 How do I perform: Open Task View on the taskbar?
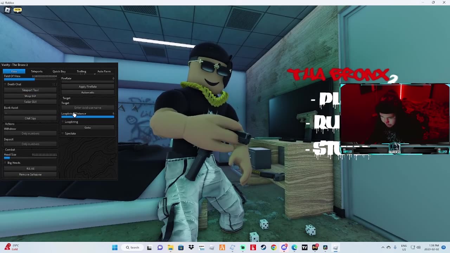149,248
